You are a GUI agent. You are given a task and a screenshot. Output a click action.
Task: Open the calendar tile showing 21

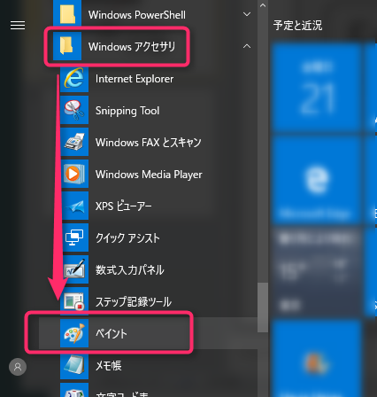(x=316, y=87)
